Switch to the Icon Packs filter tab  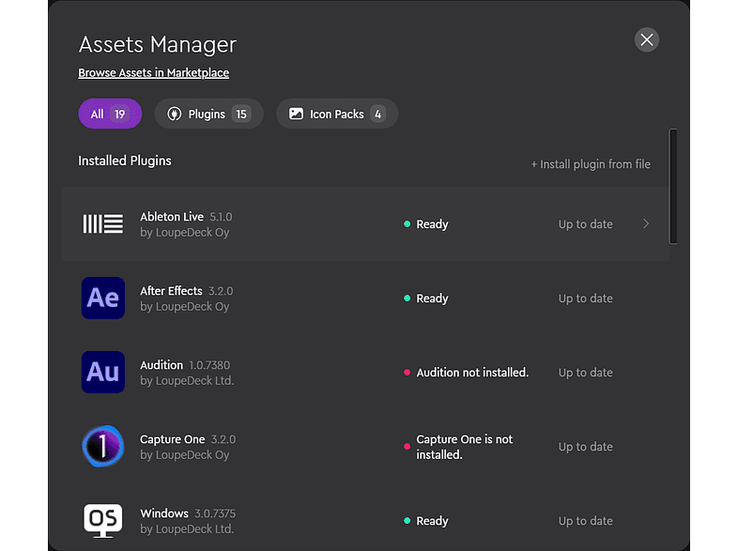337,115
